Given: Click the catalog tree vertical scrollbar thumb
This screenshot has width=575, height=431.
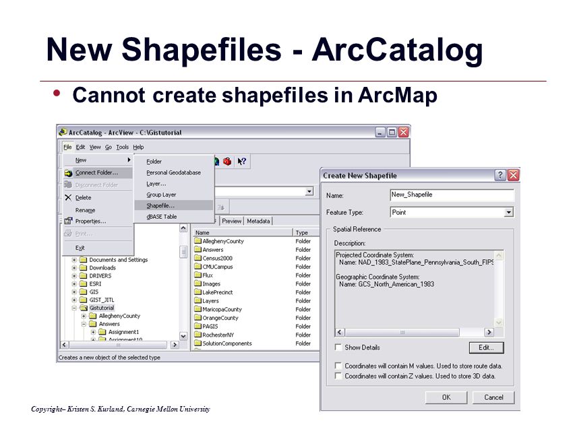Looking at the screenshot, I should [183, 252].
